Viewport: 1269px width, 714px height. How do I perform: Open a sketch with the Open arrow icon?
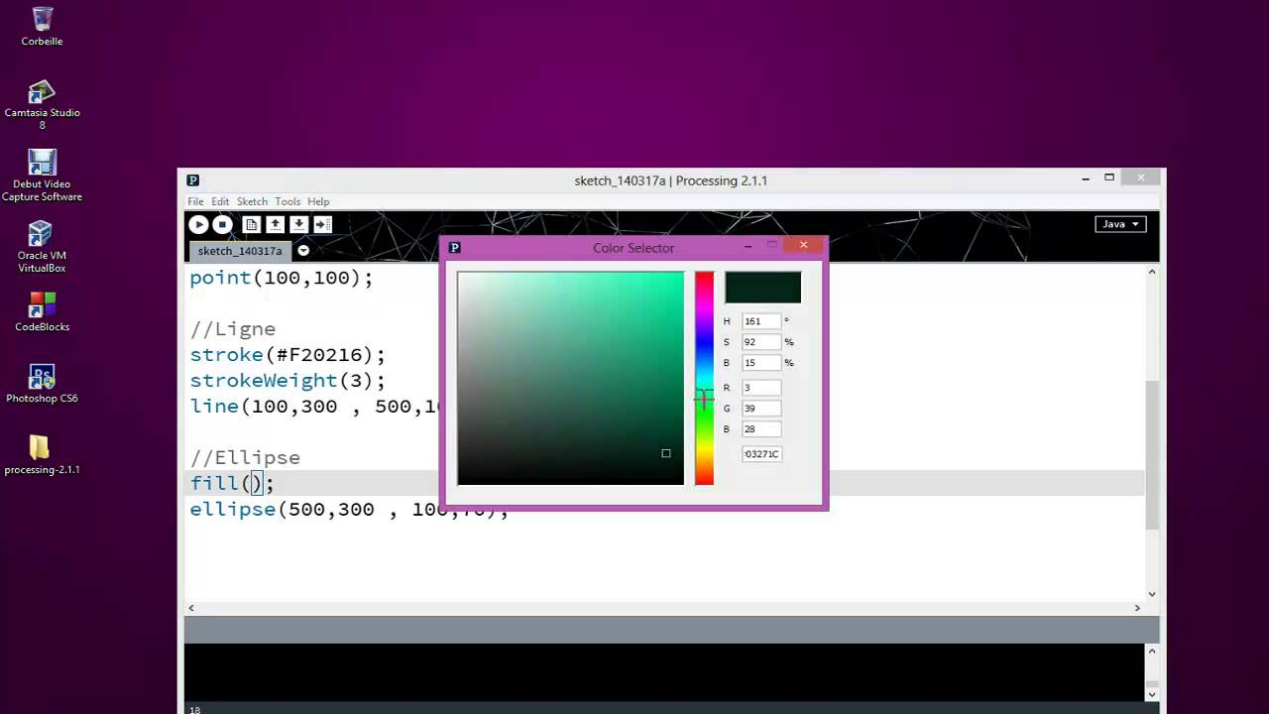(275, 225)
